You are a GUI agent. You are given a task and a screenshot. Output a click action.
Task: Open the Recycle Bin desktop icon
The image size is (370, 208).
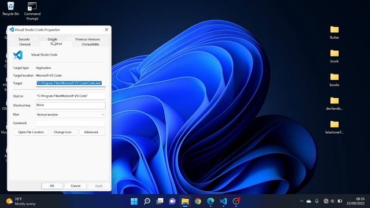coord(10,9)
